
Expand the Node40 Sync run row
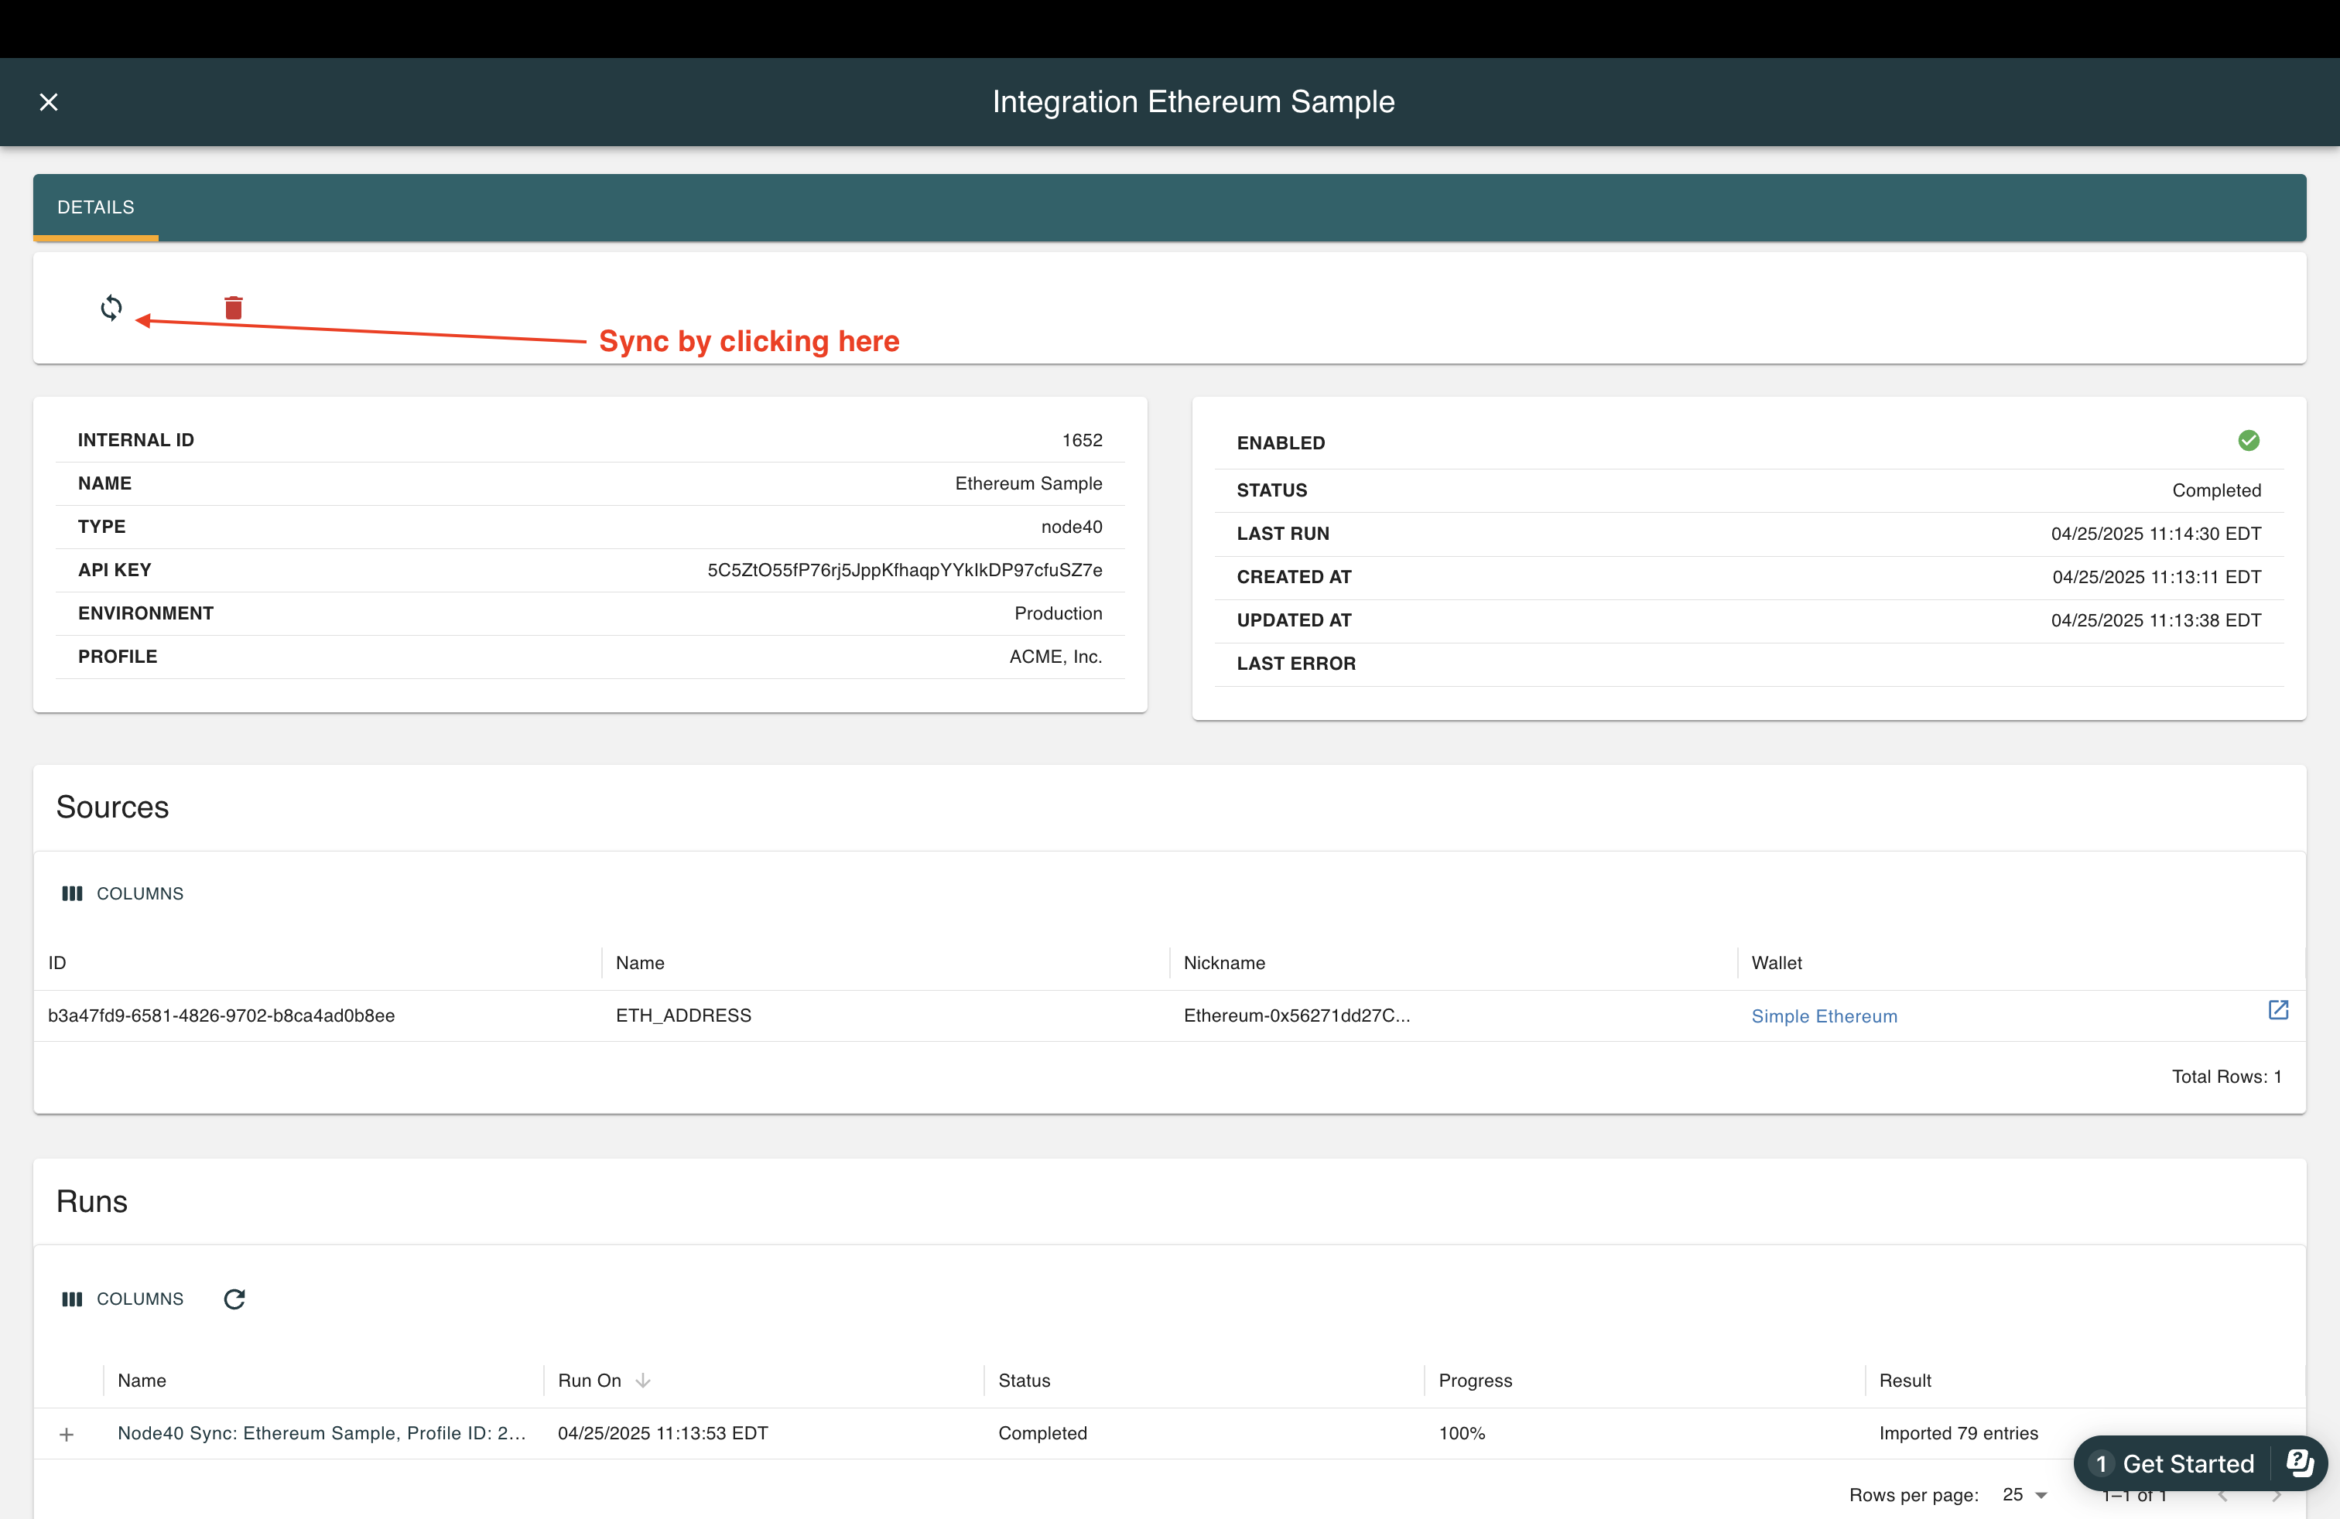coord(67,1435)
